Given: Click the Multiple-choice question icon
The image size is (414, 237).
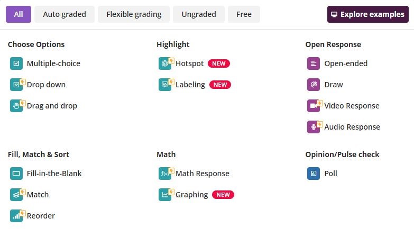Looking at the screenshot, I should [x=16, y=63].
